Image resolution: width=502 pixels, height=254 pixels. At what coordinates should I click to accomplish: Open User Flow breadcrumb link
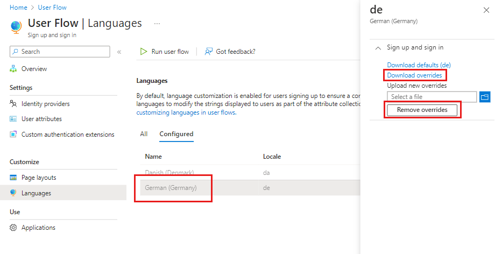pos(52,8)
